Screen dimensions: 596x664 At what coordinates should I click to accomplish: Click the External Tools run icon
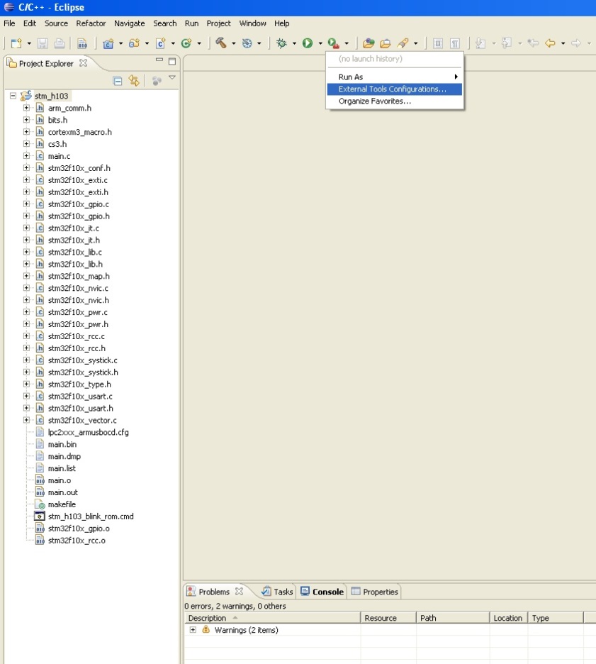click(333, 43)
